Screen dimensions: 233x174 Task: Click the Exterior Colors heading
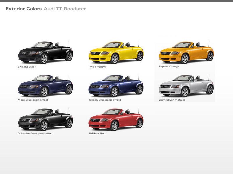[23, 9]
